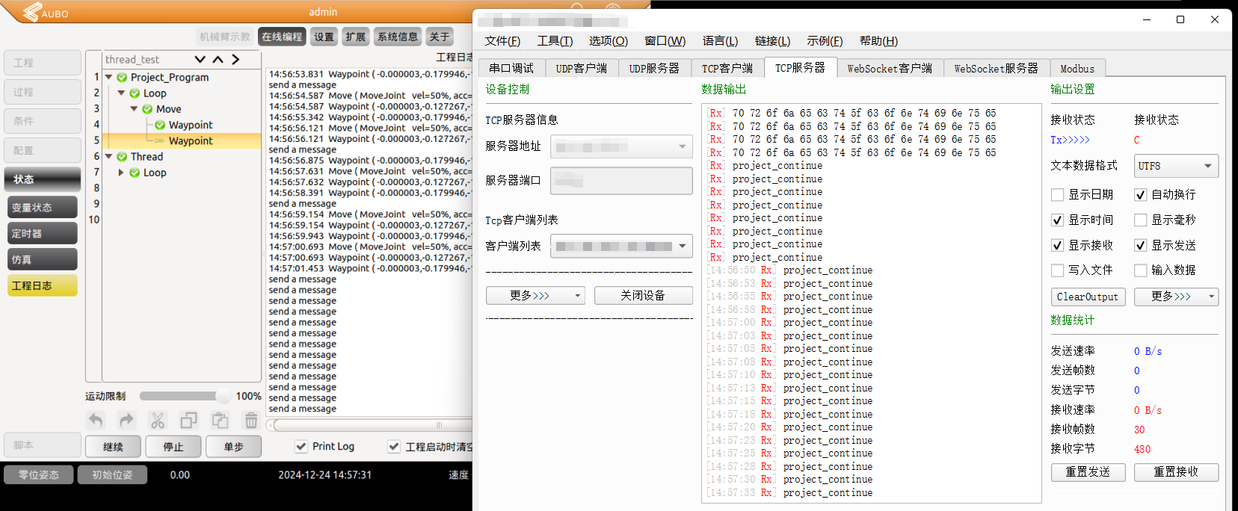Click the undo arrow icon
The width and height of the screenshot is (1238, 511).
tap(96, 421)
